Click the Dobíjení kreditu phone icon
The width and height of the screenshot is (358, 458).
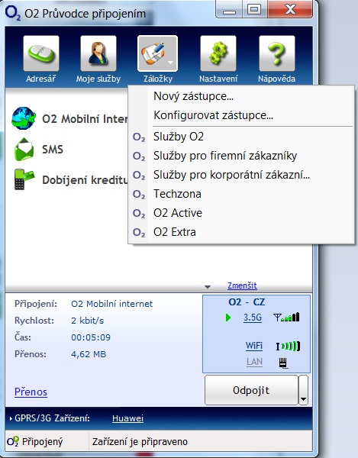point(24,179)
